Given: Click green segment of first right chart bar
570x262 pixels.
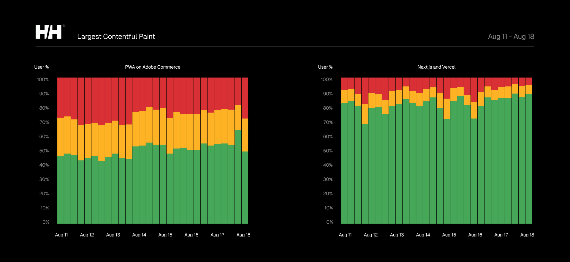Looking at the screenshot, I should click(x=344, y=163).
